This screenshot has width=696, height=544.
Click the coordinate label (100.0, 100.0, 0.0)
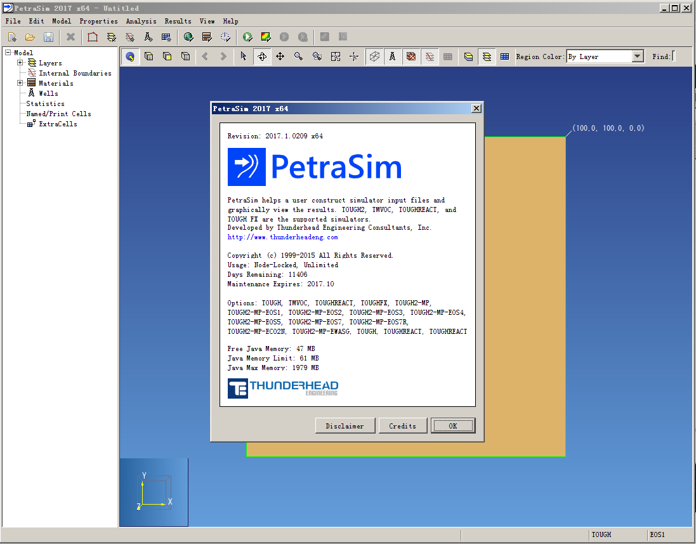[608, 128]
